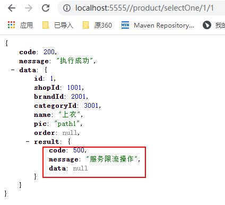Select the shopId value 1001
This screenshot has height=205, width=225.
(74, 88)
